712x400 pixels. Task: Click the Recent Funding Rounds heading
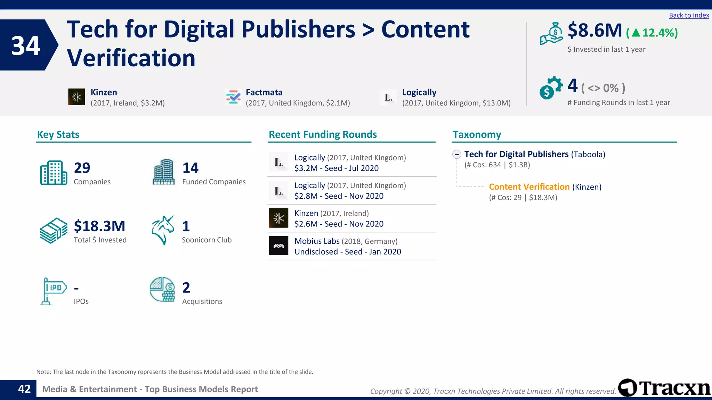tap(323, 134)
